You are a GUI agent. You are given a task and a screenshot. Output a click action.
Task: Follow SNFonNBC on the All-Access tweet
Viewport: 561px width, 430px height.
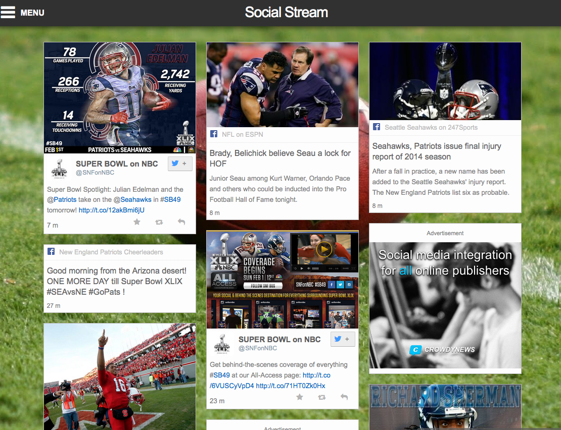click(343, 339)
